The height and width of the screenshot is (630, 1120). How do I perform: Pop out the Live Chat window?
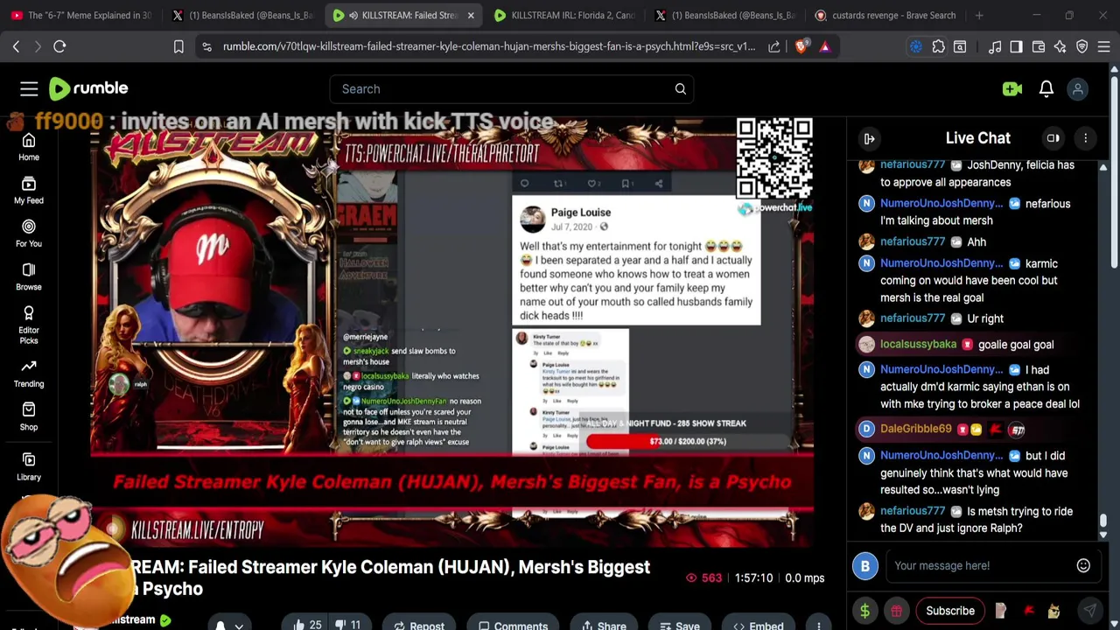(1053, 138)
